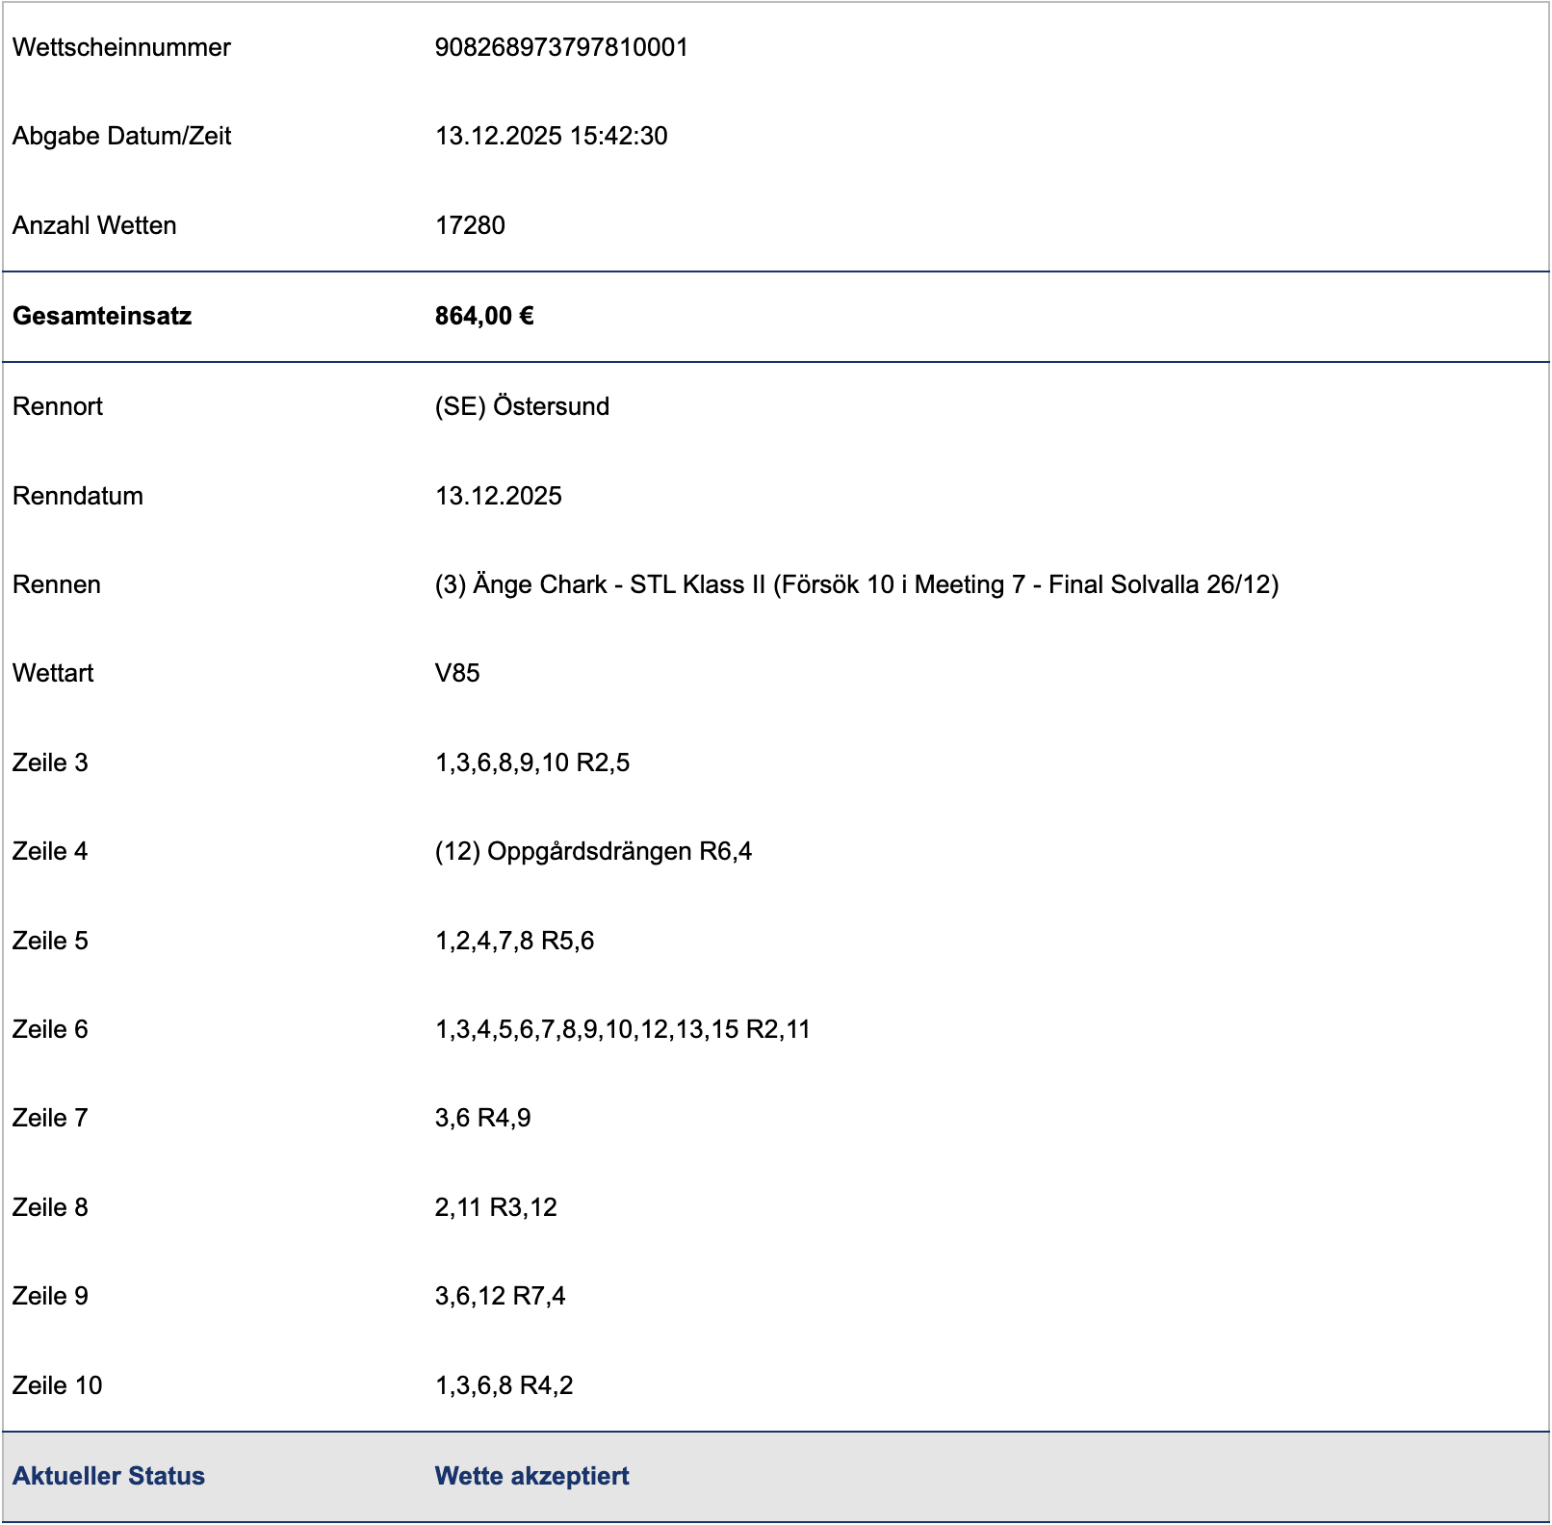Select the submission timestamp 13.12.2025 15:42:30
1552x1525 pixels.
click(551, 136)
